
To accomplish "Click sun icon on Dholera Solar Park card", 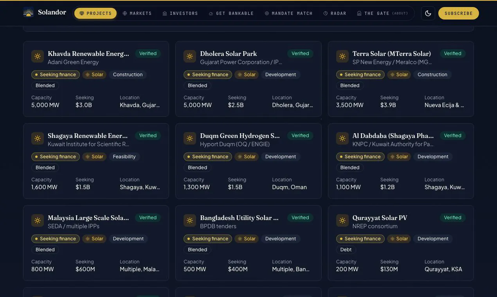I will (190, 56).
